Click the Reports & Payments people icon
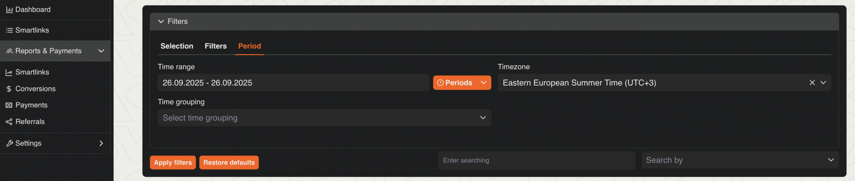This screenshot has height=181, width=855. pyautogui.click(x=9, y=51)
